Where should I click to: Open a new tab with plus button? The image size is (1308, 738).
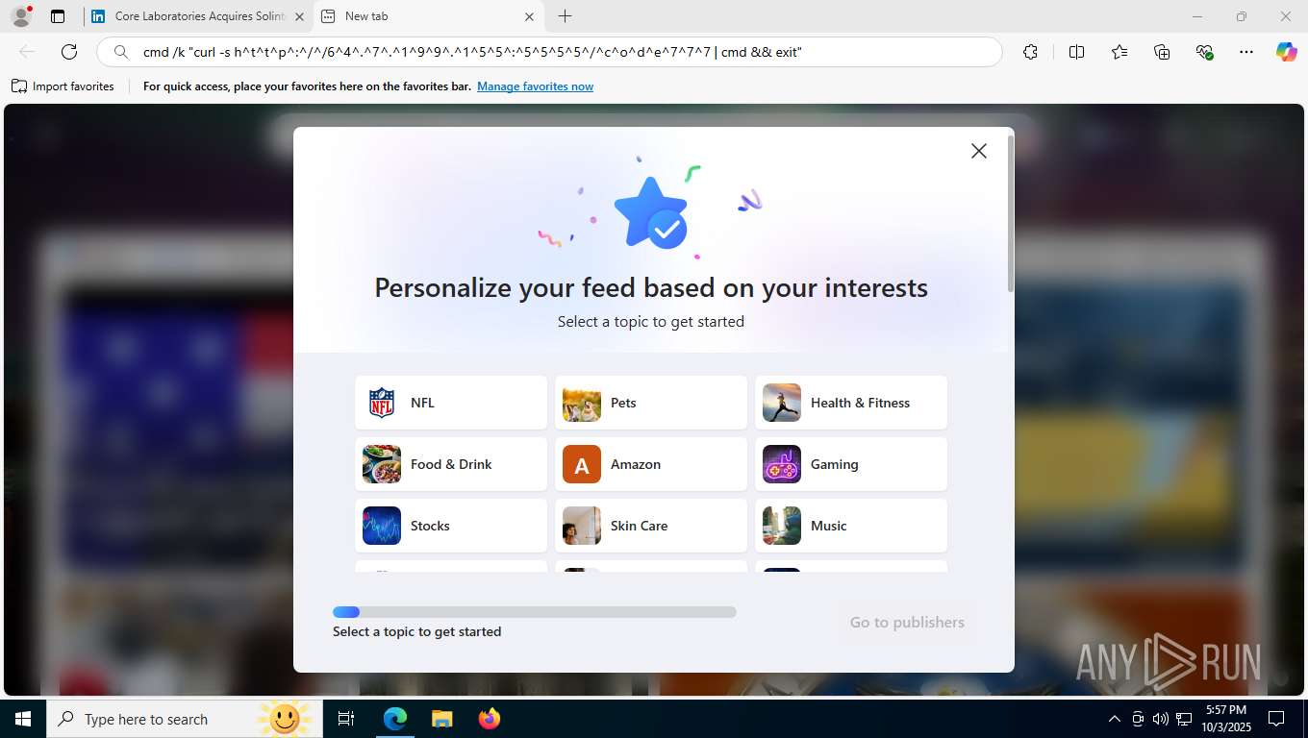[565, 16]
